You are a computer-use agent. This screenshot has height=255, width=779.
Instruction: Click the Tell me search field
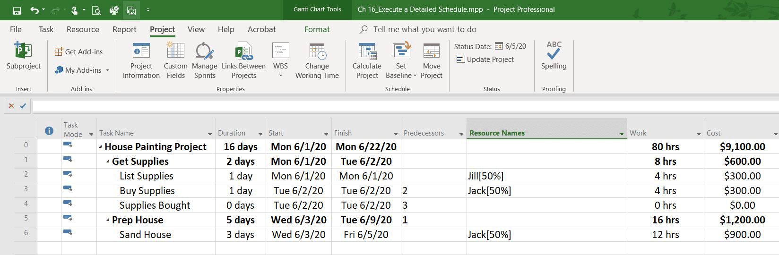424,29
